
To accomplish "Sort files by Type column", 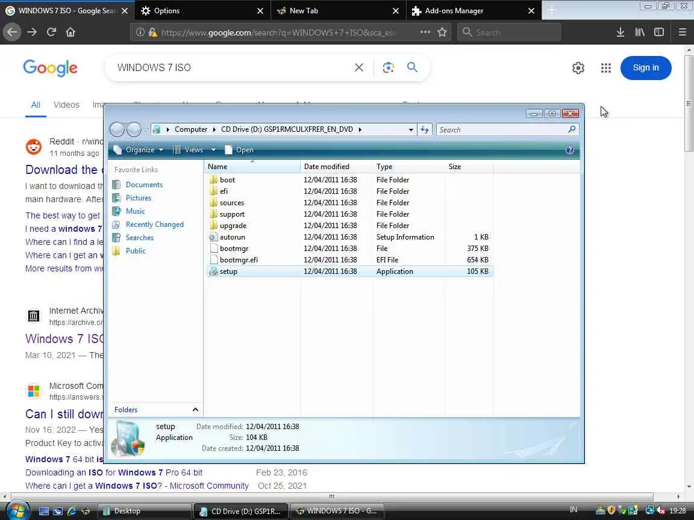I will tap(409, 167).
